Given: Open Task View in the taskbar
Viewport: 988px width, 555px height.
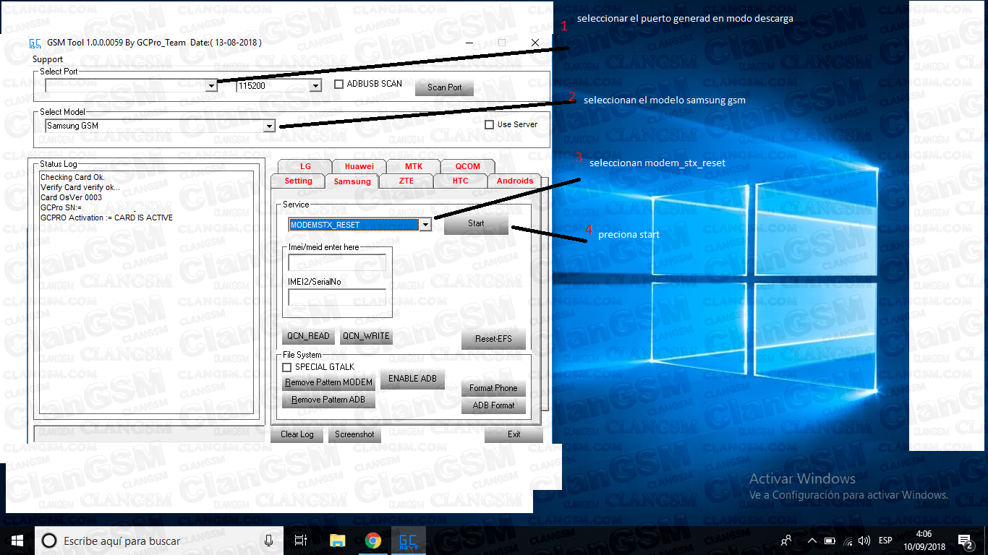Looking at the screenshot, I should [301, 541].
